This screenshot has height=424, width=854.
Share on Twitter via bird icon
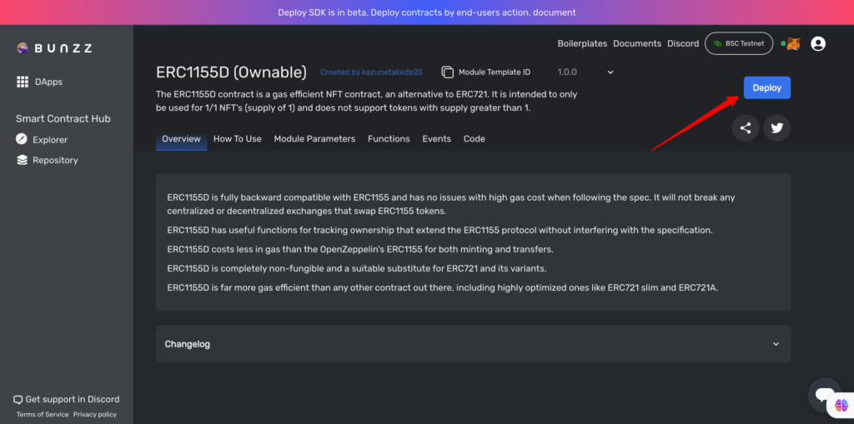tap(776, 128)
